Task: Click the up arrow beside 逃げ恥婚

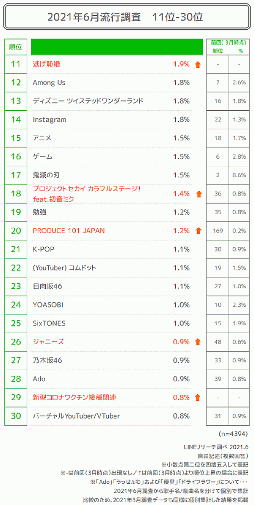Action: pos(197,64)
